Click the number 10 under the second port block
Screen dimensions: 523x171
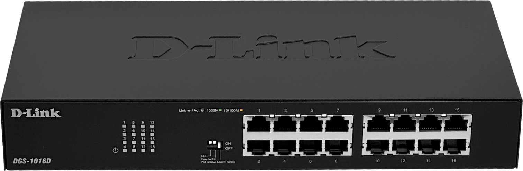click(377, 161)
